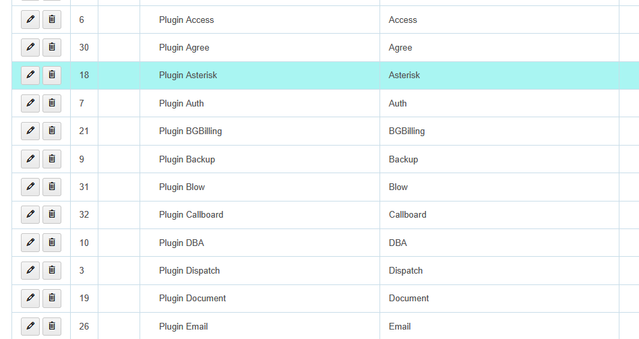
Task: Open editor for Plugin Auth
Action: 30,103
